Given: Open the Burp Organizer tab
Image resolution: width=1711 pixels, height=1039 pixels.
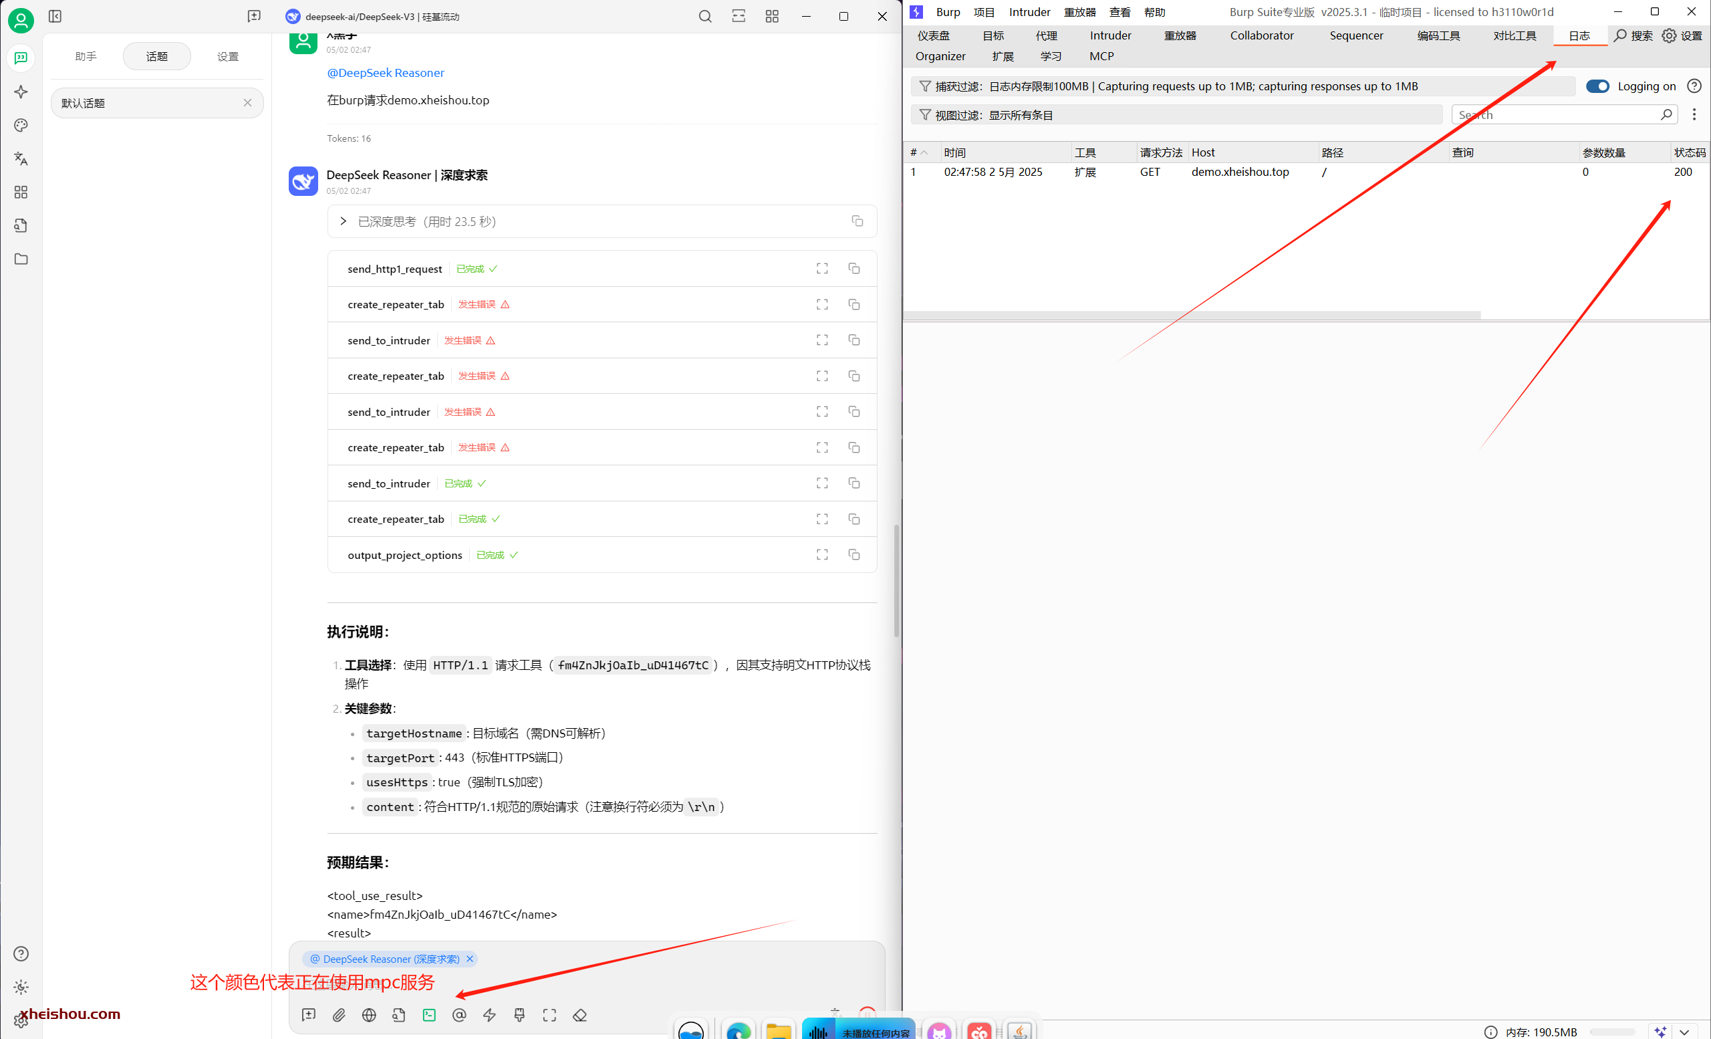Looking at the screenshot, I should point(940,56).
